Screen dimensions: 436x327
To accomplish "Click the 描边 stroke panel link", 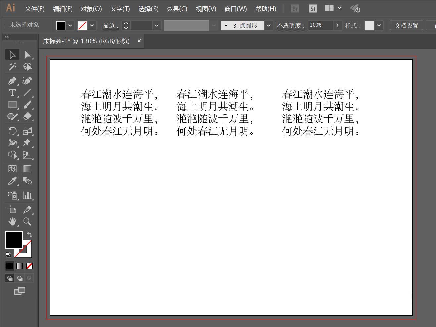I will (111, 26).
